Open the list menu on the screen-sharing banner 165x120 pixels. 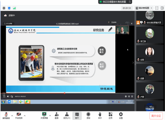[130, 2]
